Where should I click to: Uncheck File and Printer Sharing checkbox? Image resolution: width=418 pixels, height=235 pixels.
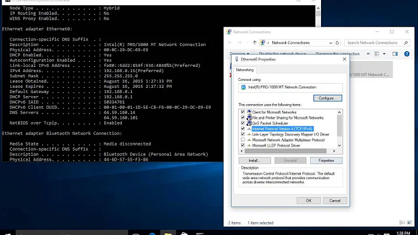[x=242, y=117]
